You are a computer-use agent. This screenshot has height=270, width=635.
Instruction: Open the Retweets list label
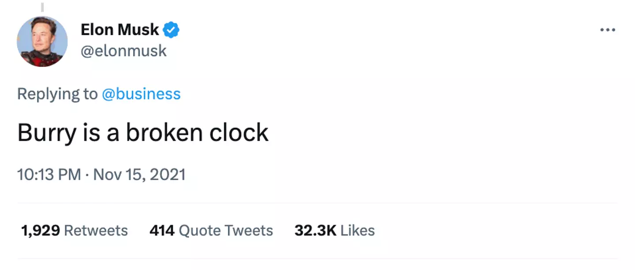point(96,230)
